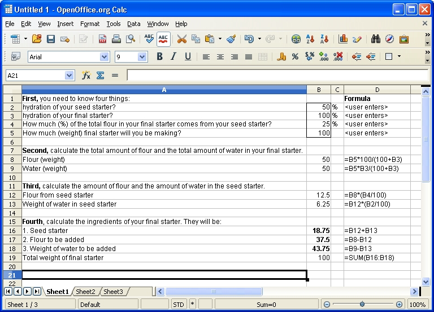Toggle Italic formatting
This screenshot has height=312, width=434.
(x=173, y=56)
